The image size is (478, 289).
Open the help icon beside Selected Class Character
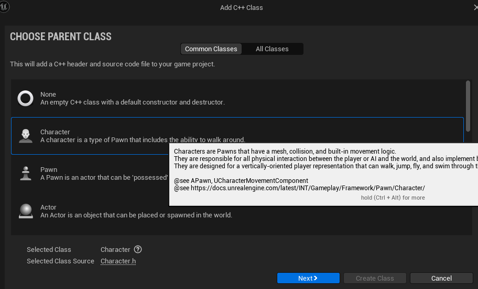(138, 249)
